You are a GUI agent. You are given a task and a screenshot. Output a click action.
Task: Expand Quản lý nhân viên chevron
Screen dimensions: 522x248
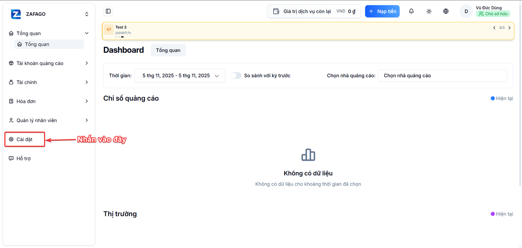tap(86, 120)
